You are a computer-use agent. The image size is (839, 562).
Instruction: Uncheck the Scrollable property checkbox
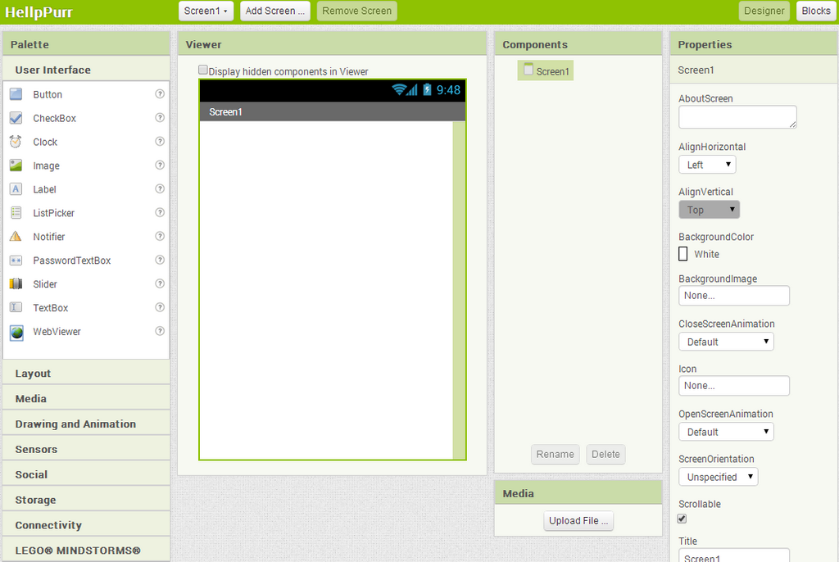[683, 518]
